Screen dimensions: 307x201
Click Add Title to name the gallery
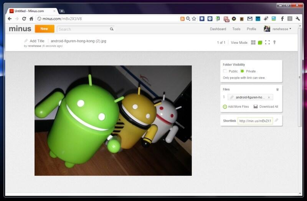(37, 41)
